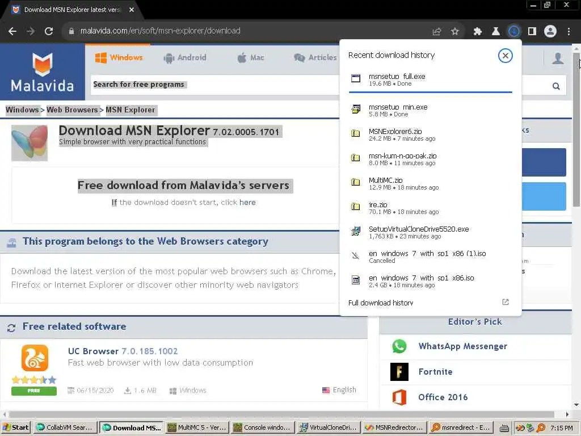
Task: Click the Search for free programs field
Action: [215, 85]
